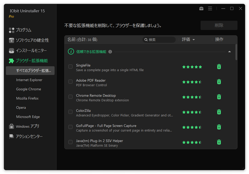Open the hamburger options menu
This screenshot has height=174, width=249.
tap(210, 8)
